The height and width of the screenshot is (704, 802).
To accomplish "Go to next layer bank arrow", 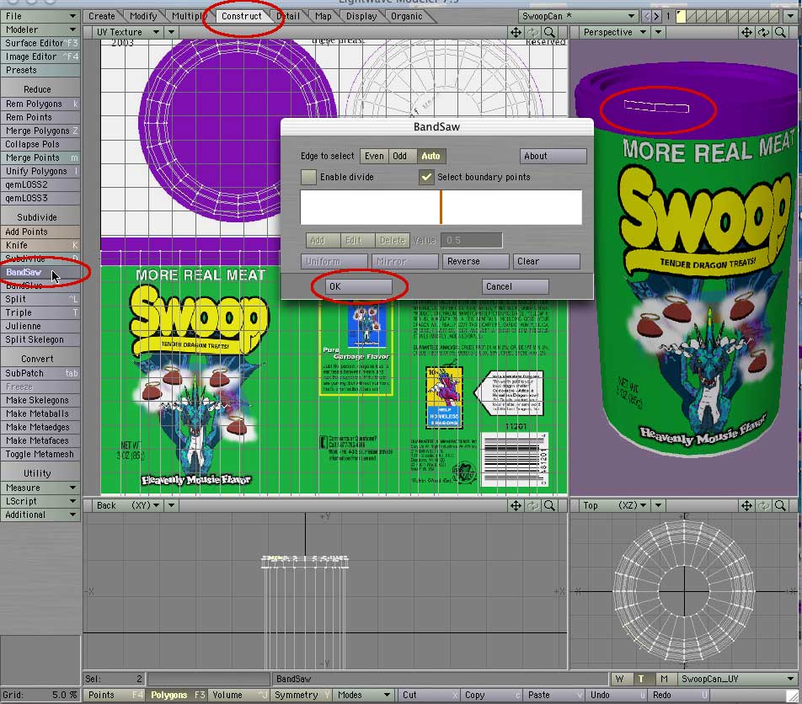I will coord(656,16).
